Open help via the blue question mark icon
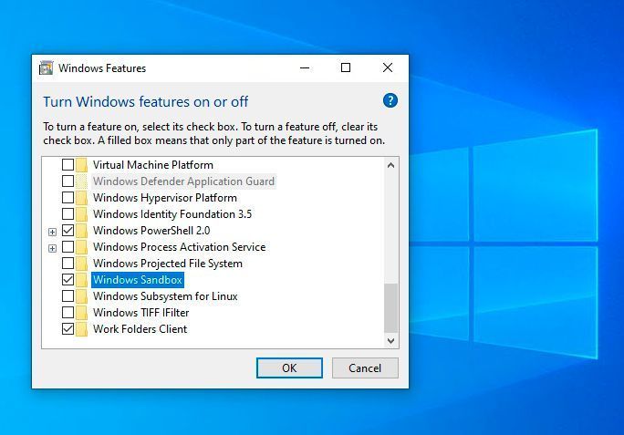 (390, 100)
